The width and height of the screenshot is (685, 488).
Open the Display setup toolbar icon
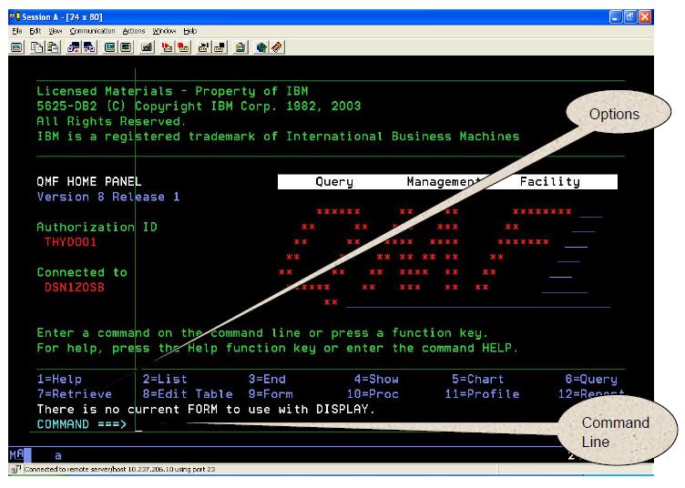click(109, 47)
